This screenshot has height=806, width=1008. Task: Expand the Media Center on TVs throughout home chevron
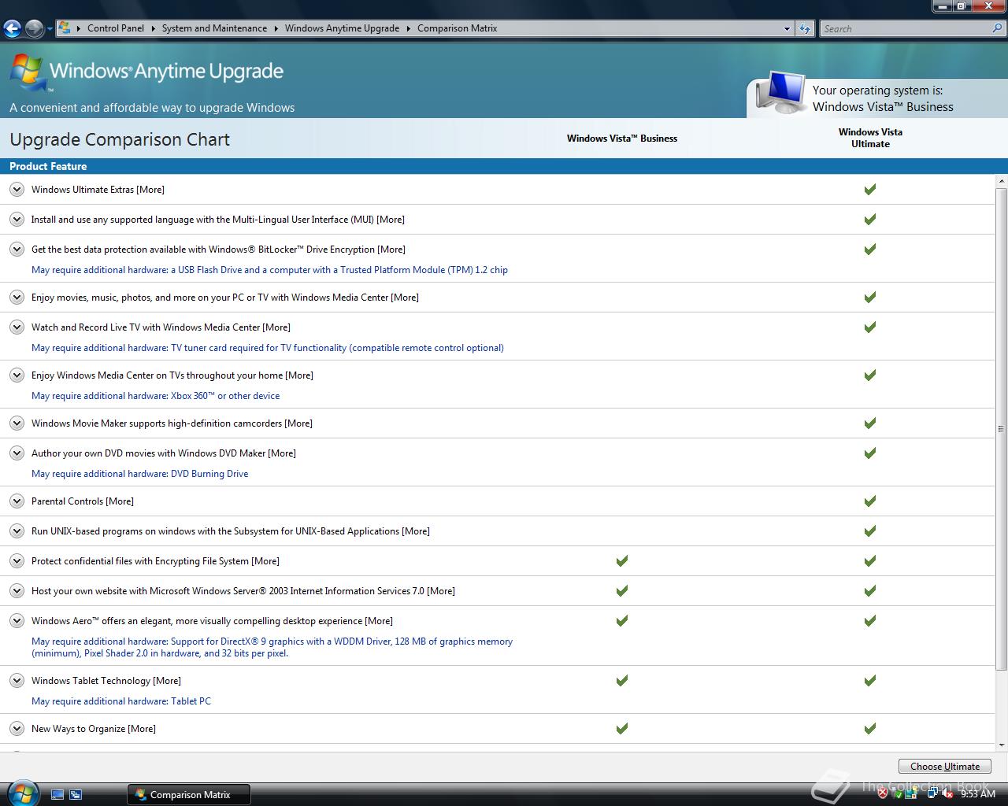[x=17, y=375]
